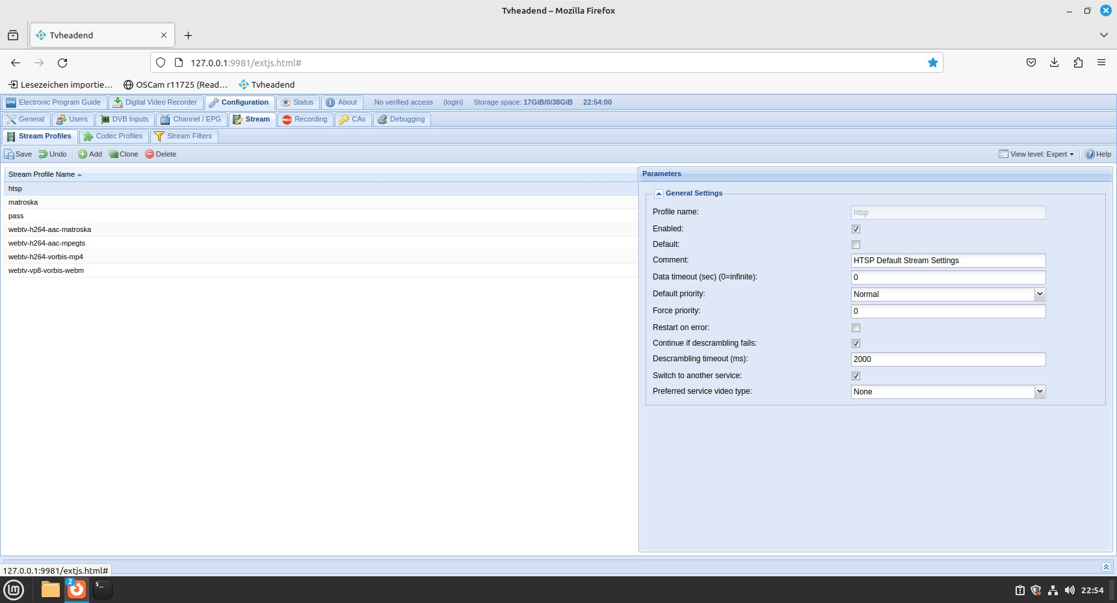Open Files folder in taskbar
The width and height of the screenshot is (1117, 603).
pyautogui.click(x=50, y=589)
